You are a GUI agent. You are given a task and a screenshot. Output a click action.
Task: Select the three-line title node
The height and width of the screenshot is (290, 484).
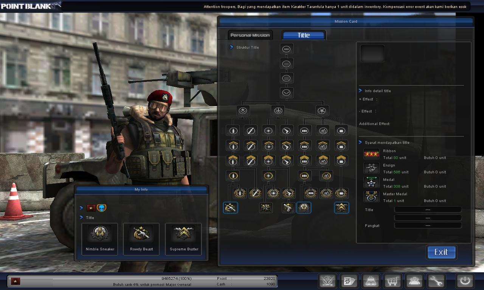286,79
